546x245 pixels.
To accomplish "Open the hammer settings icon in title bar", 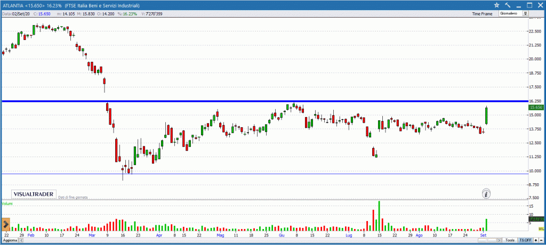I will (x=508, y=5).
